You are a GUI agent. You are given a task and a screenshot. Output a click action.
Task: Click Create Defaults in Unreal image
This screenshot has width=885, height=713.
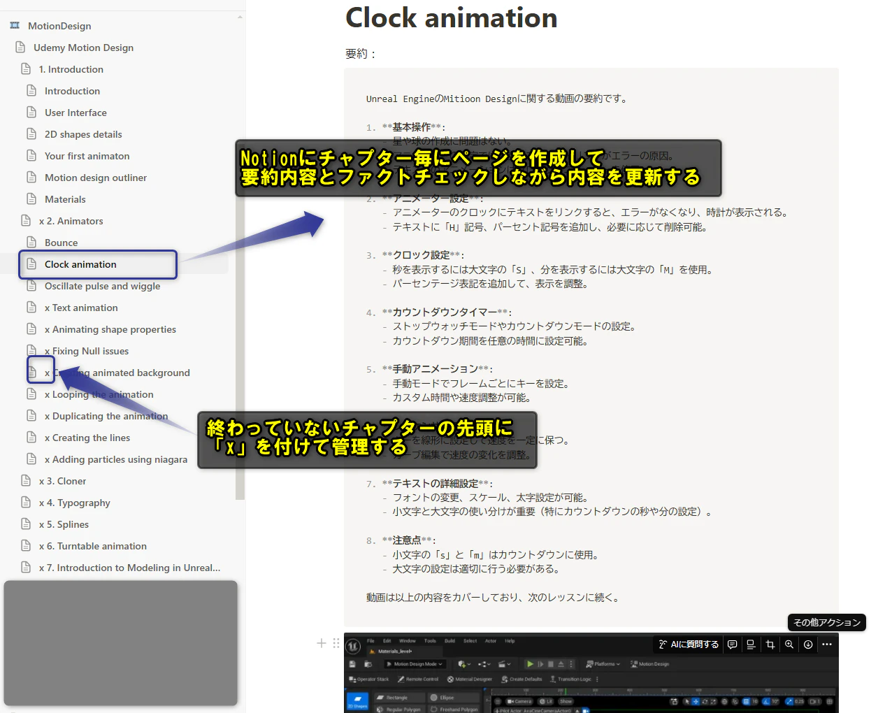522,679
